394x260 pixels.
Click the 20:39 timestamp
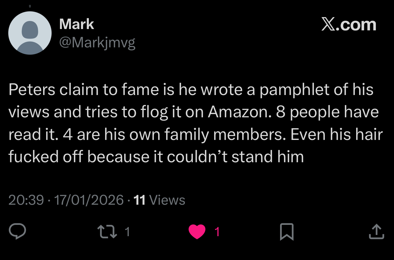[x=26, y=200]
